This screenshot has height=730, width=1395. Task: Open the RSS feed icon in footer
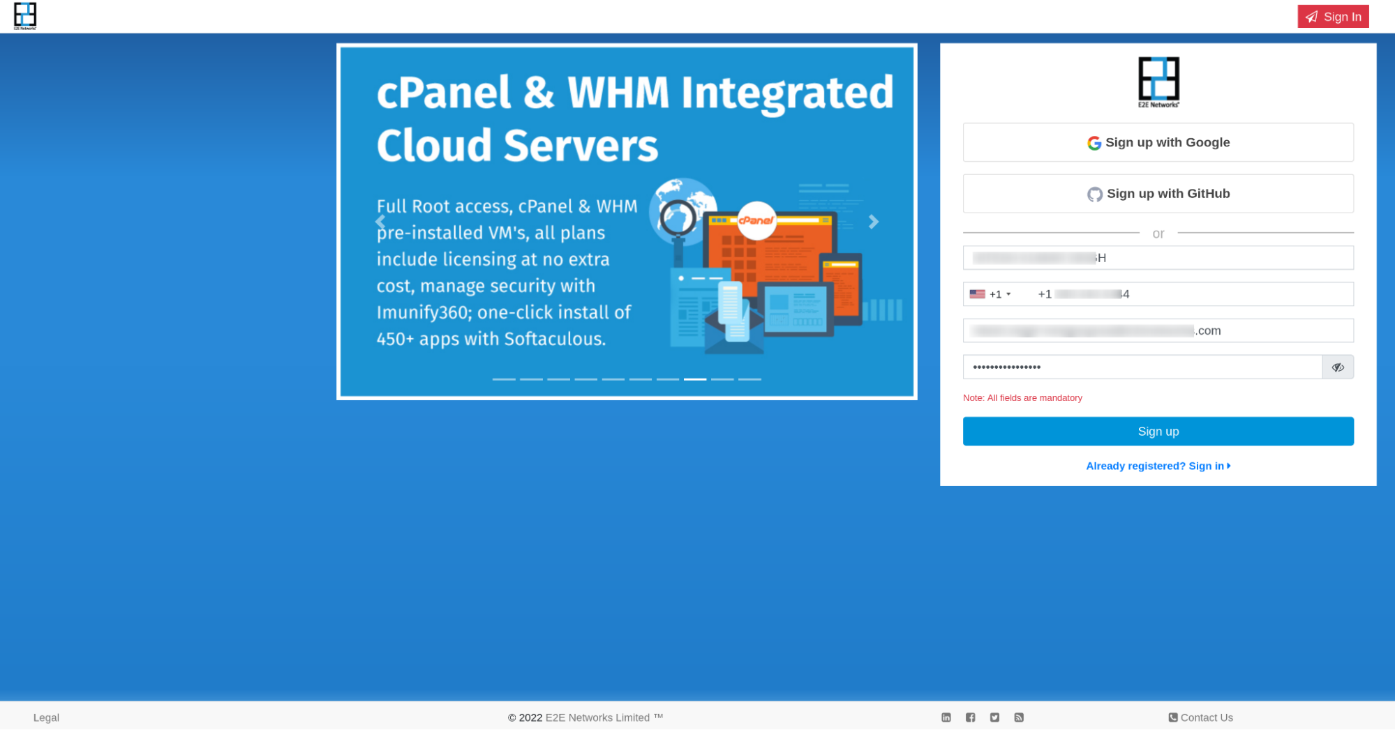[x=1019, y=717]
